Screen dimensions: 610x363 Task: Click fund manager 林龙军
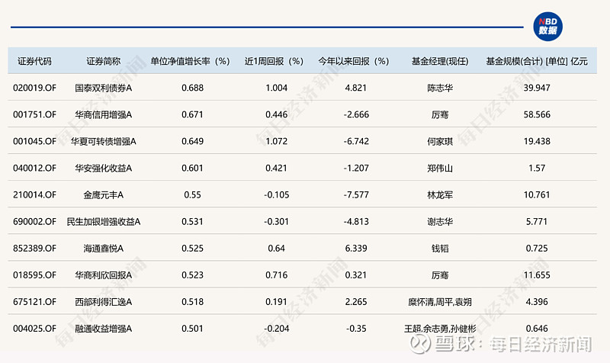tap(440, 195)
